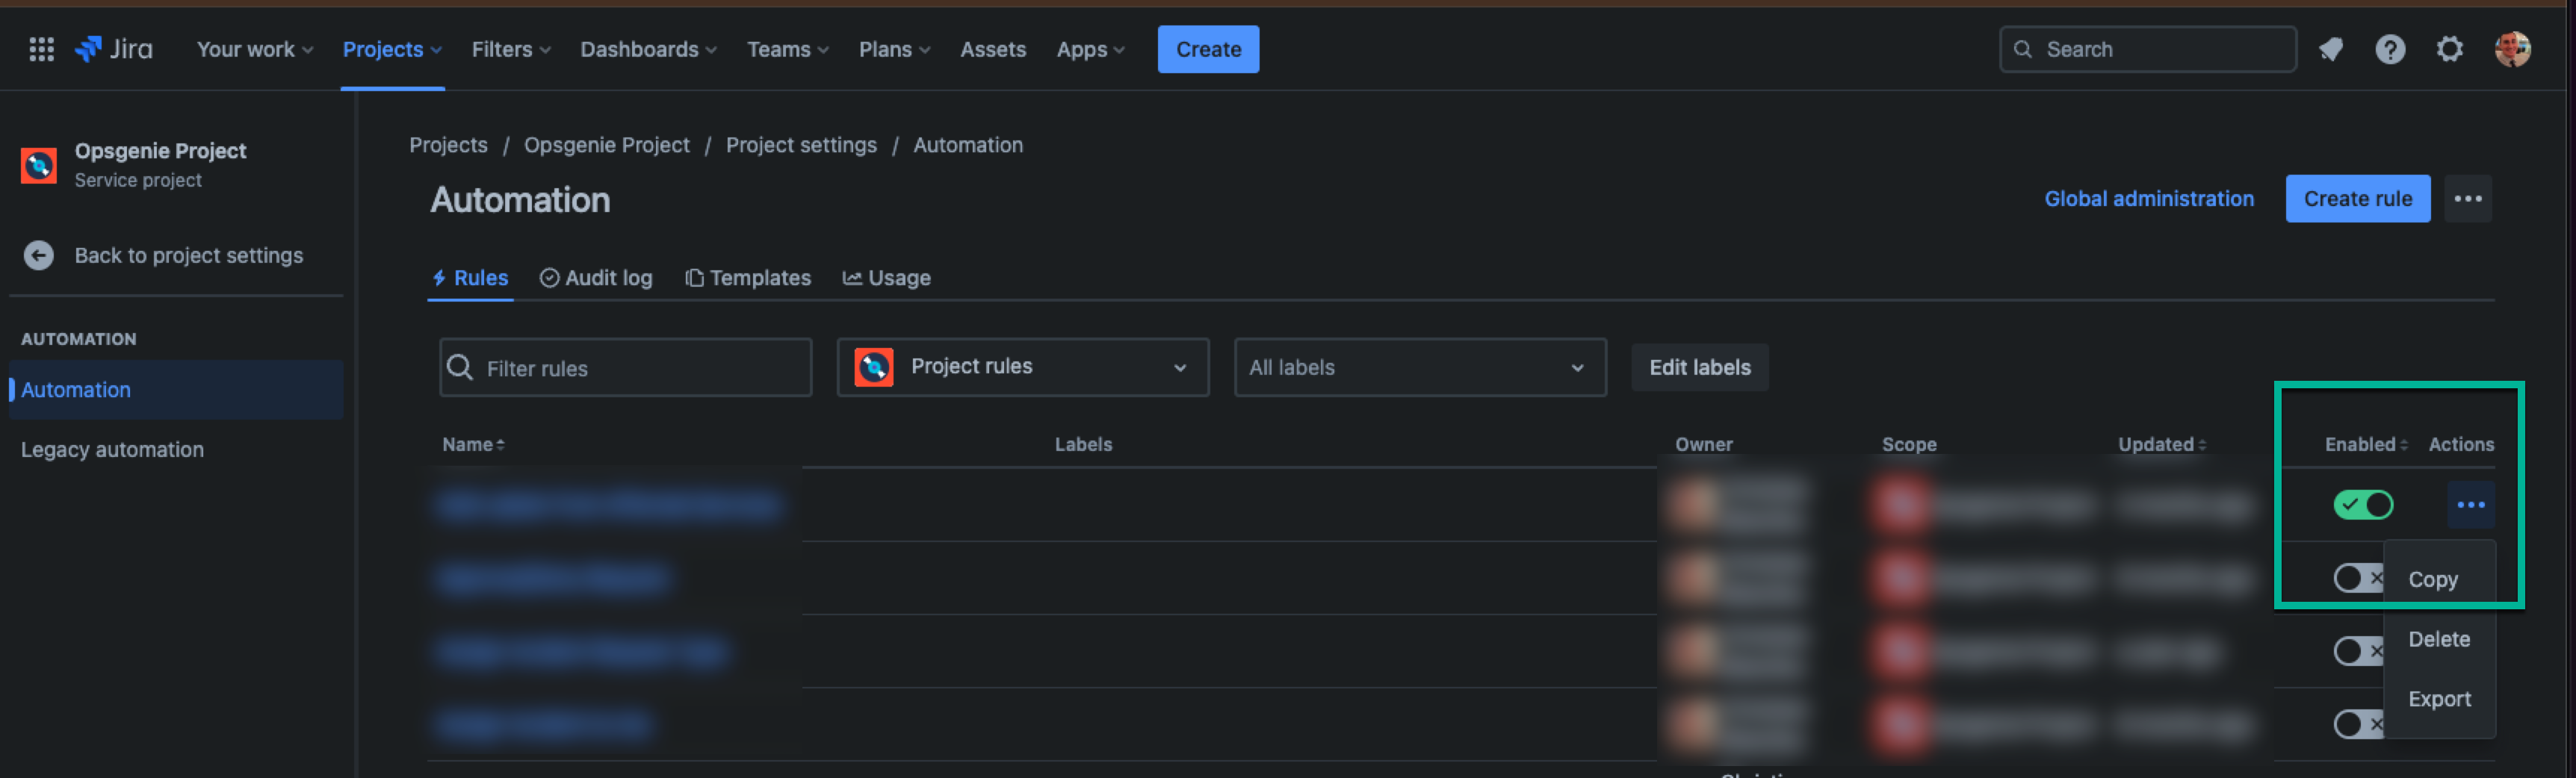The image size is (2576, 778).
Task: Expand the Filters menu
Action: tap(511, 49)
